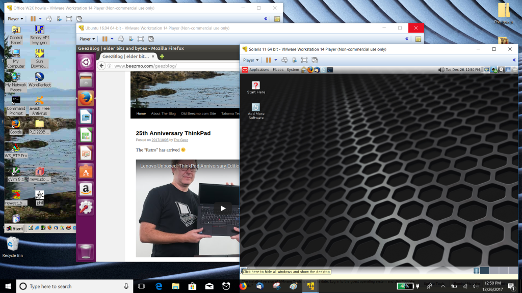
Task: Open LibreOffice Impress in the Ubuntu launcher
Action: [x=86, y=153]
